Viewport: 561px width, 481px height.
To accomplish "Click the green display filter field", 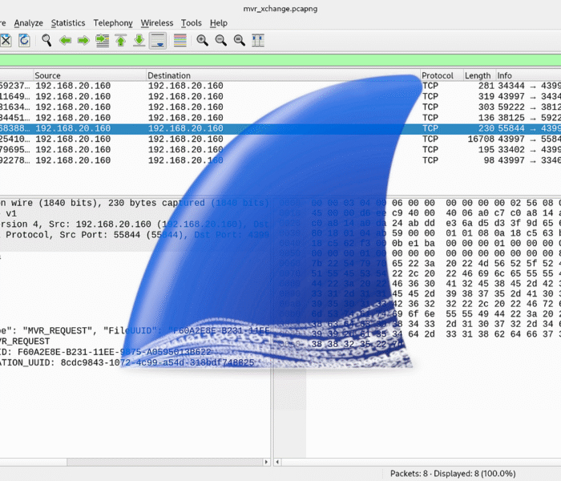I will [280, 60].
